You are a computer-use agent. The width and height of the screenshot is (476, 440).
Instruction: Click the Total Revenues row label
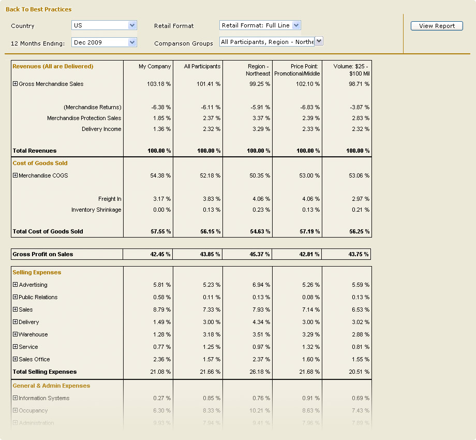[x=35, y=151]
